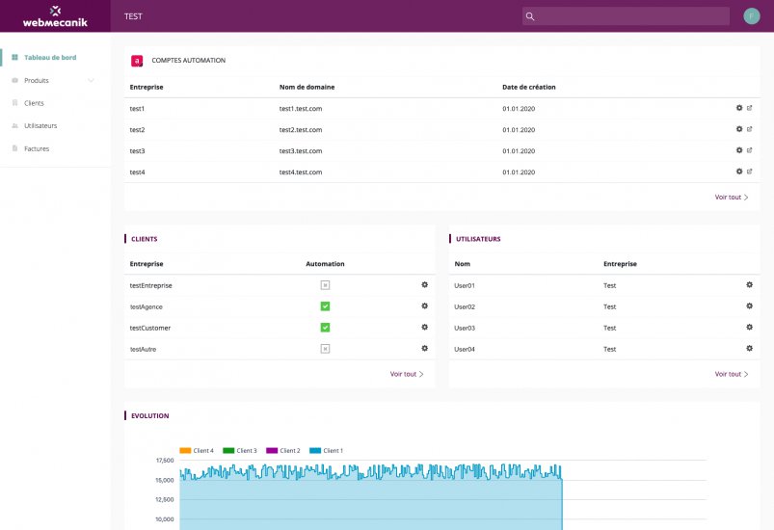Screen dimensions: 774x530
Task: Open settings gear for test4 account
Action: click(x=739, y=172)
